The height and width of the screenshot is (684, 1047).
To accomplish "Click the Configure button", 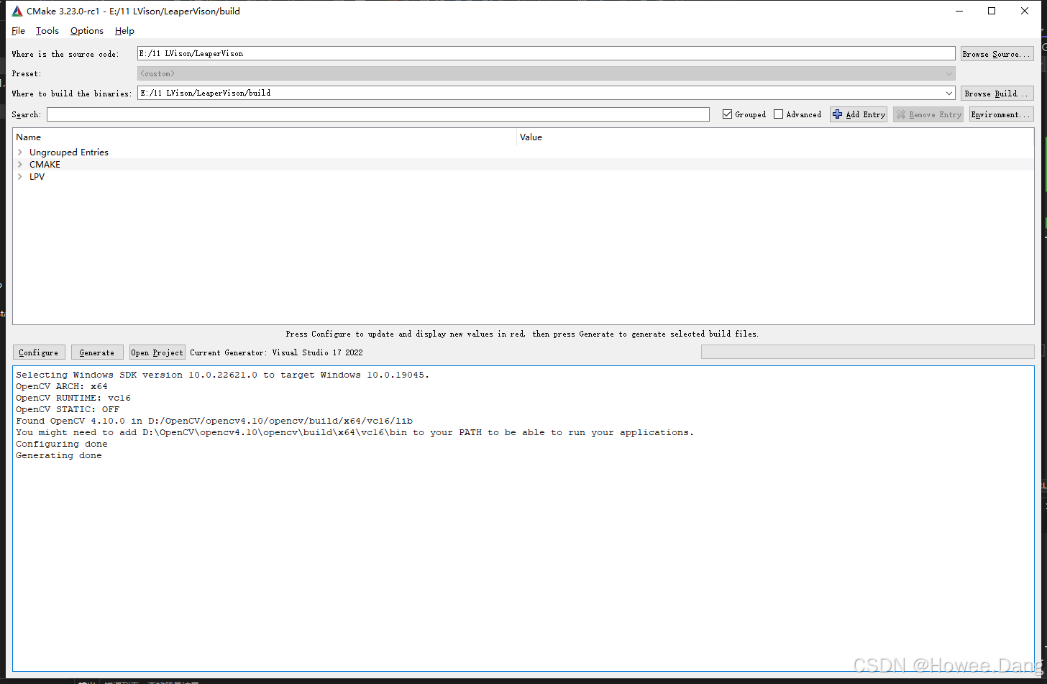I will [39, 352].
